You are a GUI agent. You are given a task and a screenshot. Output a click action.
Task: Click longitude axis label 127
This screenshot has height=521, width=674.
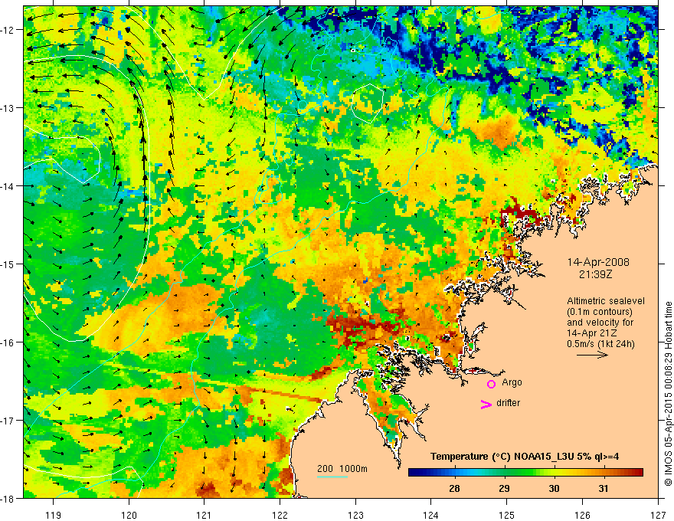coord(658,515)
